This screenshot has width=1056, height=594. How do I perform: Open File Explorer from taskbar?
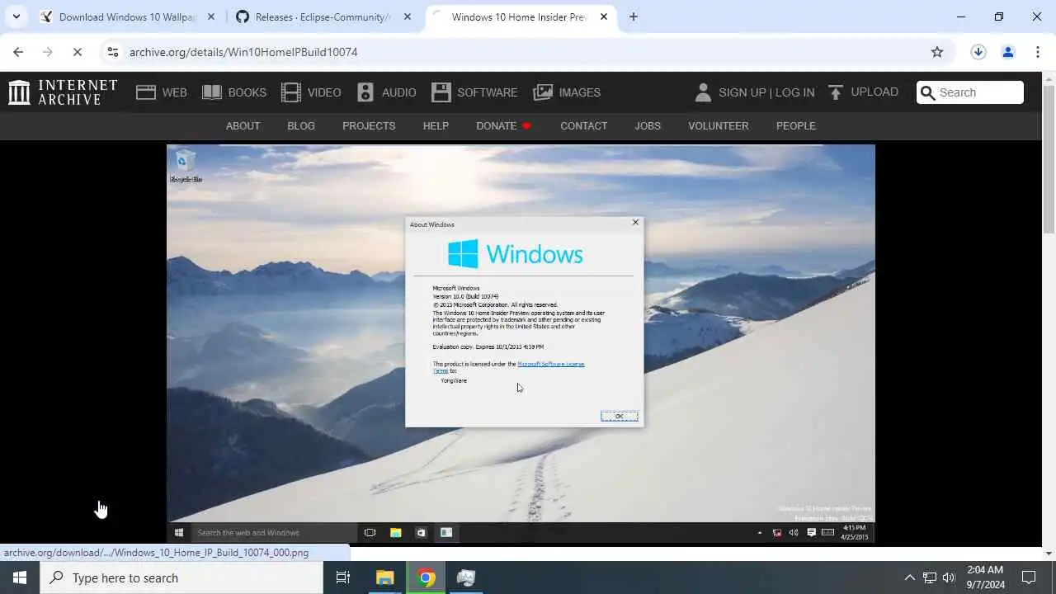tap(385, 577)
